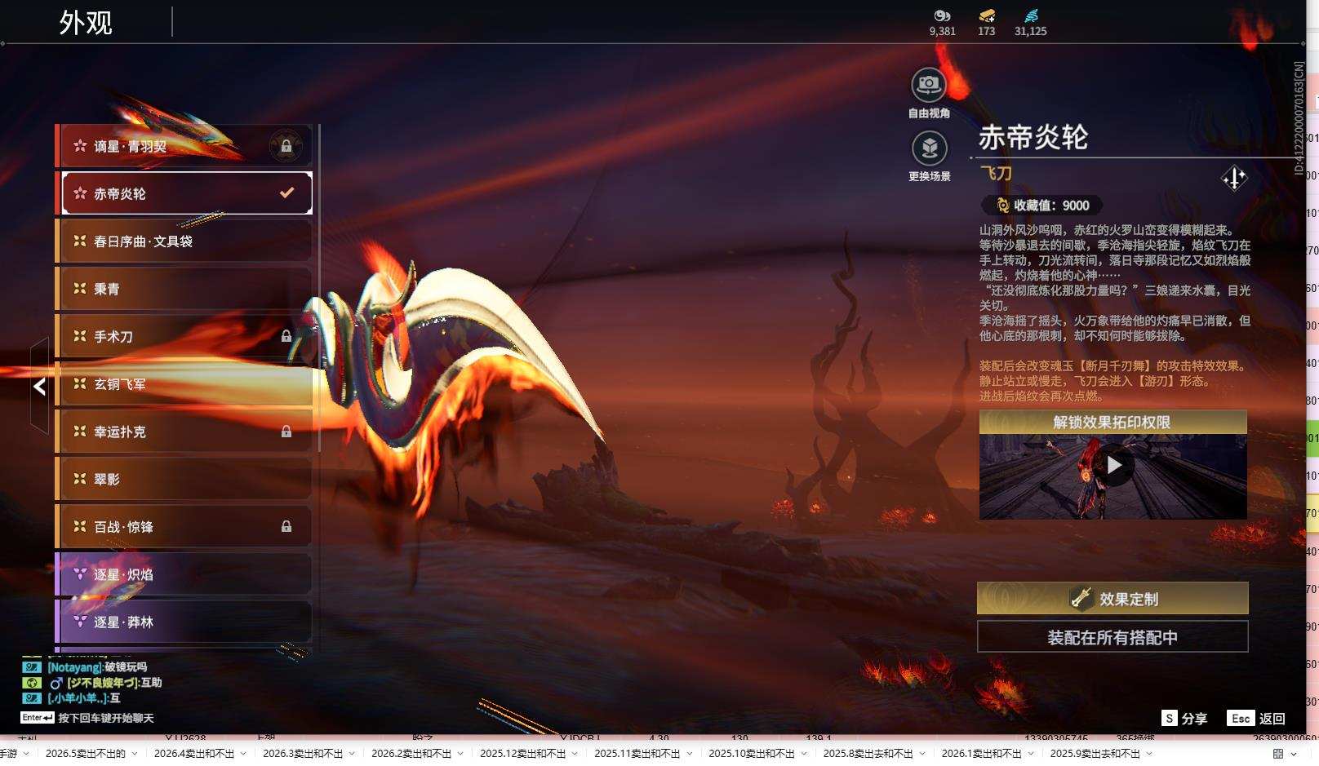Image resolution: width=1319 pixels, height=766 pixels.
Task: Open dropdown arrow of tab 2025.10卖出和不出
Action: click(x=804, y=754)
